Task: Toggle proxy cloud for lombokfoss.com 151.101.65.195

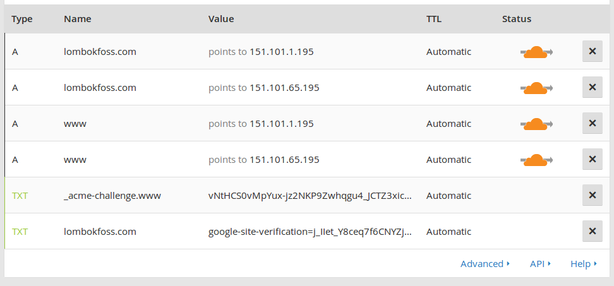Action: tap(536, 88)
